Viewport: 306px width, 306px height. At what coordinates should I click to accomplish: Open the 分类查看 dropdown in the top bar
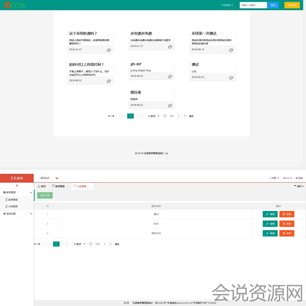pos(227,5)
